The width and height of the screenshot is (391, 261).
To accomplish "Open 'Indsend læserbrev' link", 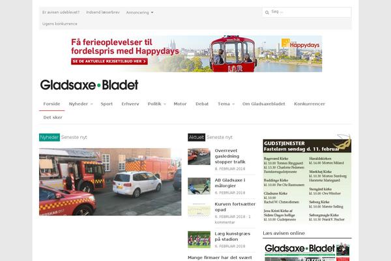I will click(103, 12).
